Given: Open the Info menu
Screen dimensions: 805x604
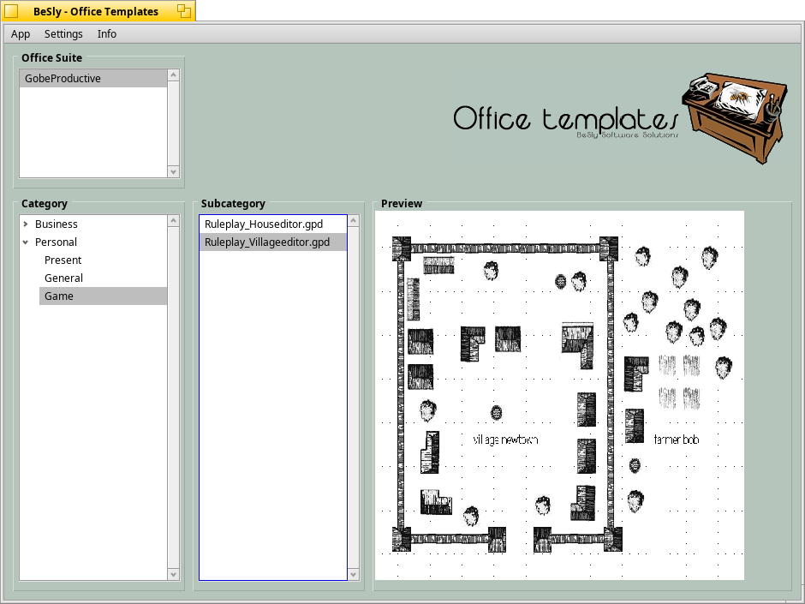Looking at the screenshot, I should pyautogui.click(x=107, y=34).
